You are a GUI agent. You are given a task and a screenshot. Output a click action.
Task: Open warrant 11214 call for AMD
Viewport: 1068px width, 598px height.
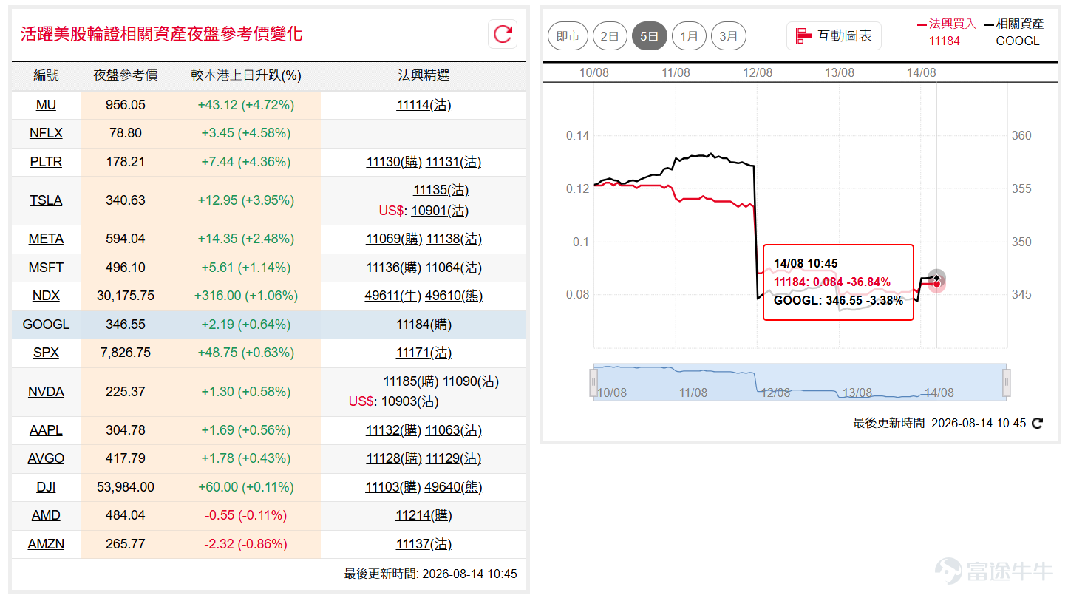pyautogui.click(x=424, y=515)
